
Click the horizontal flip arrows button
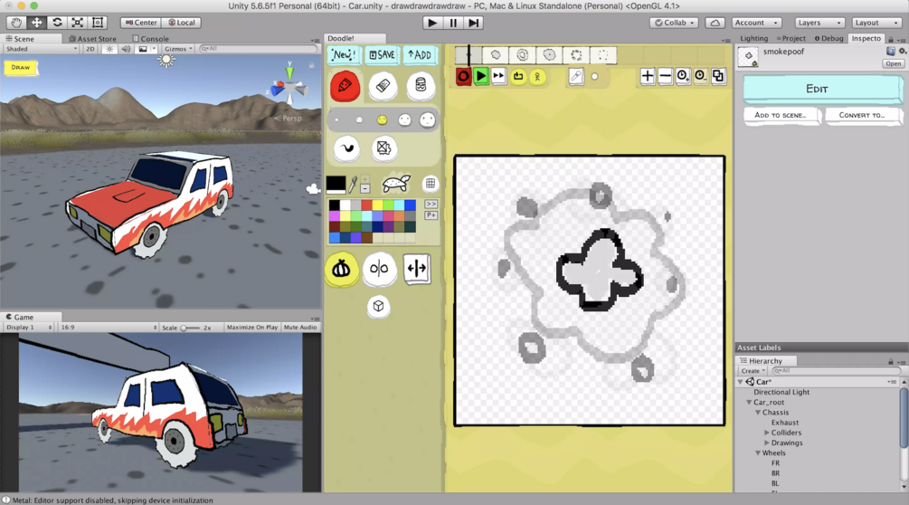(x=417, y=269)
